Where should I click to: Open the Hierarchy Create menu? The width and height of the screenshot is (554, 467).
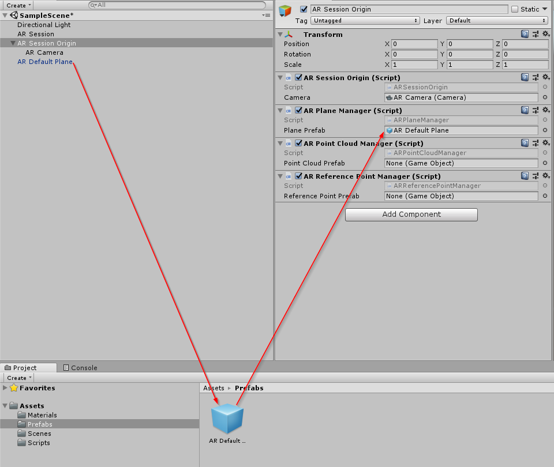[x=18, y=5]
